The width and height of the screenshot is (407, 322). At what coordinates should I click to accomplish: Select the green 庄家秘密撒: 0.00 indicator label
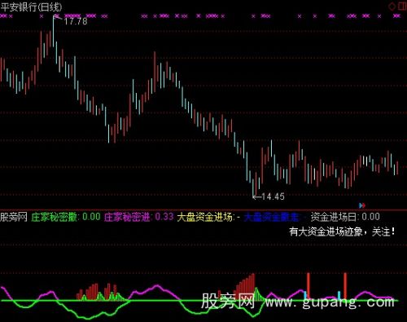[x=66, y=217]
